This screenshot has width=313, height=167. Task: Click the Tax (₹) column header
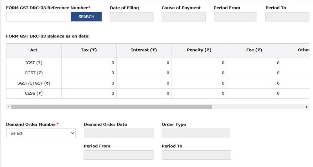tap(89, 50)
